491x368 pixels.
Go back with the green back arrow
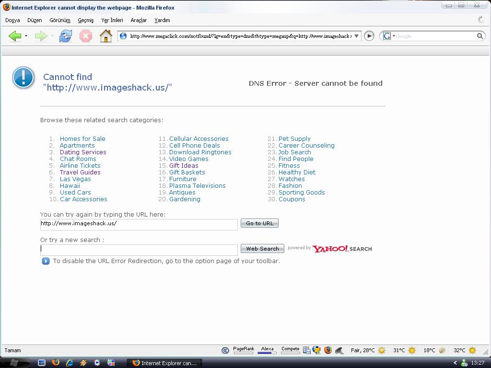click(x=15, y=36)
